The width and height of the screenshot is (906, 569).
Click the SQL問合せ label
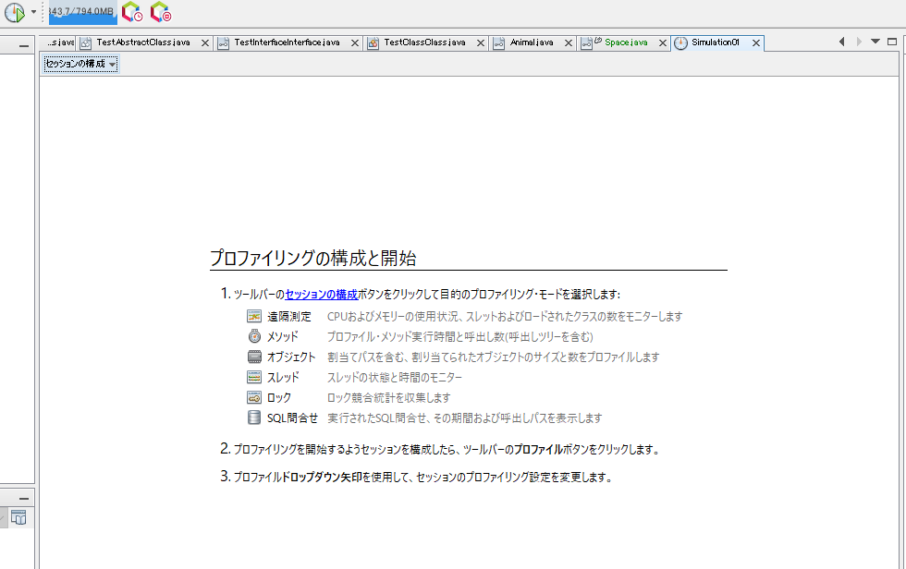click(292, 418)
